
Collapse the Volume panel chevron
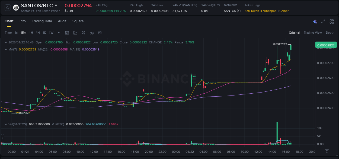6,124
